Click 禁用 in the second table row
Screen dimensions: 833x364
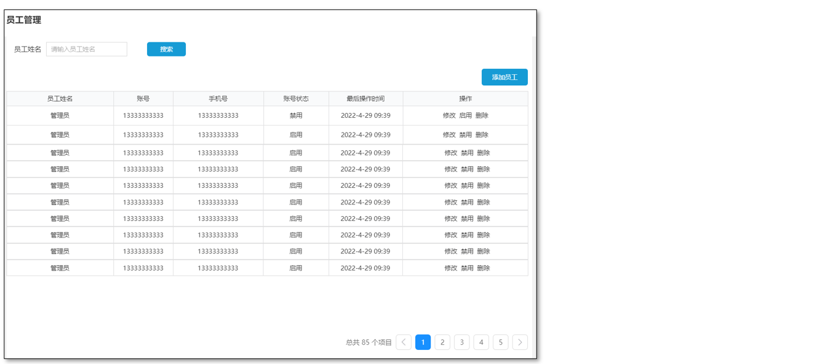[x=466, y=135]
